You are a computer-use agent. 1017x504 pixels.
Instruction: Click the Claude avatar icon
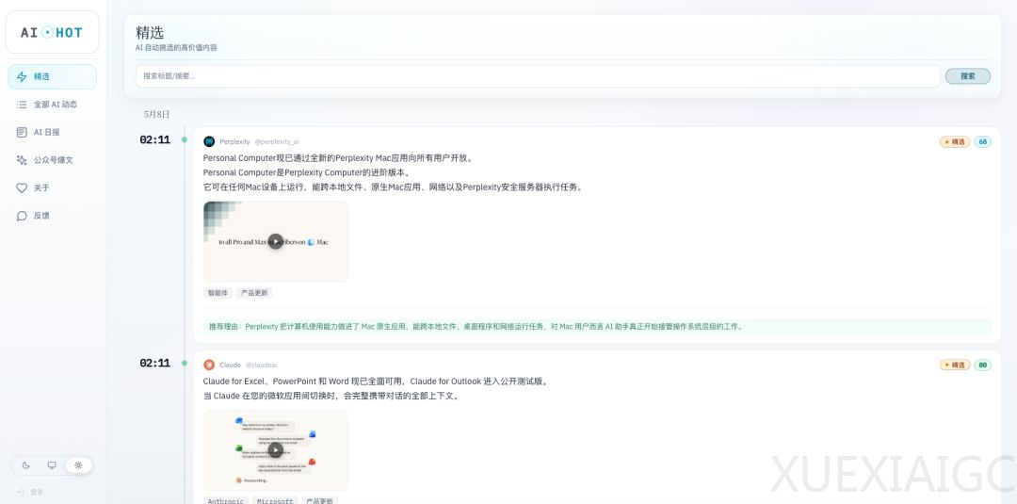point(209,366)
